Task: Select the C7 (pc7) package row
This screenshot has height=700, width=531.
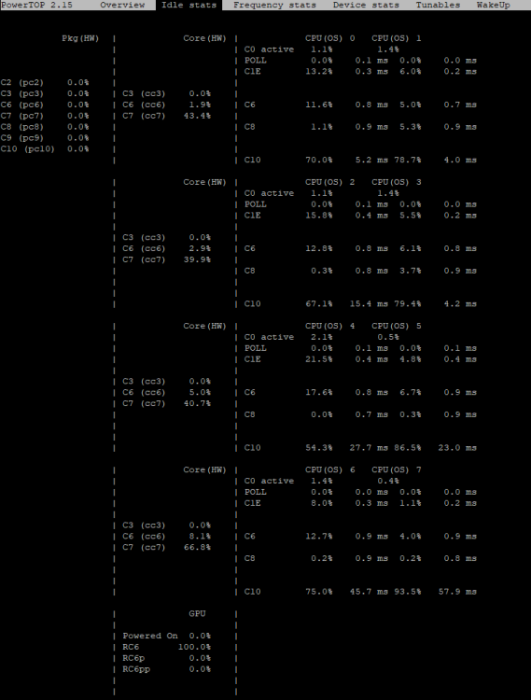Action: pos(45,116)
